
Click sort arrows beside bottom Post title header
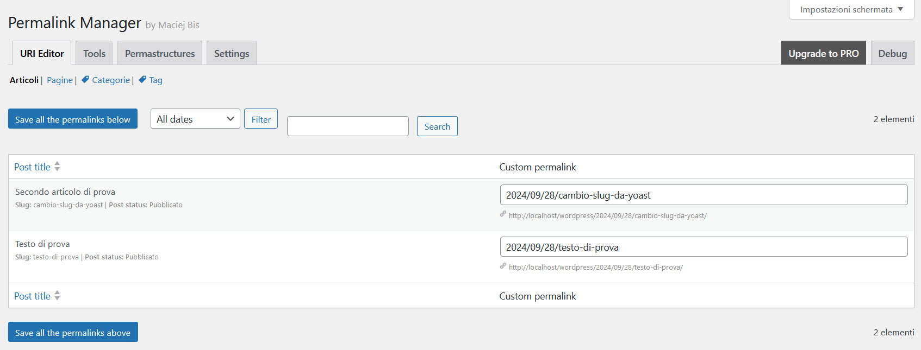57,296
